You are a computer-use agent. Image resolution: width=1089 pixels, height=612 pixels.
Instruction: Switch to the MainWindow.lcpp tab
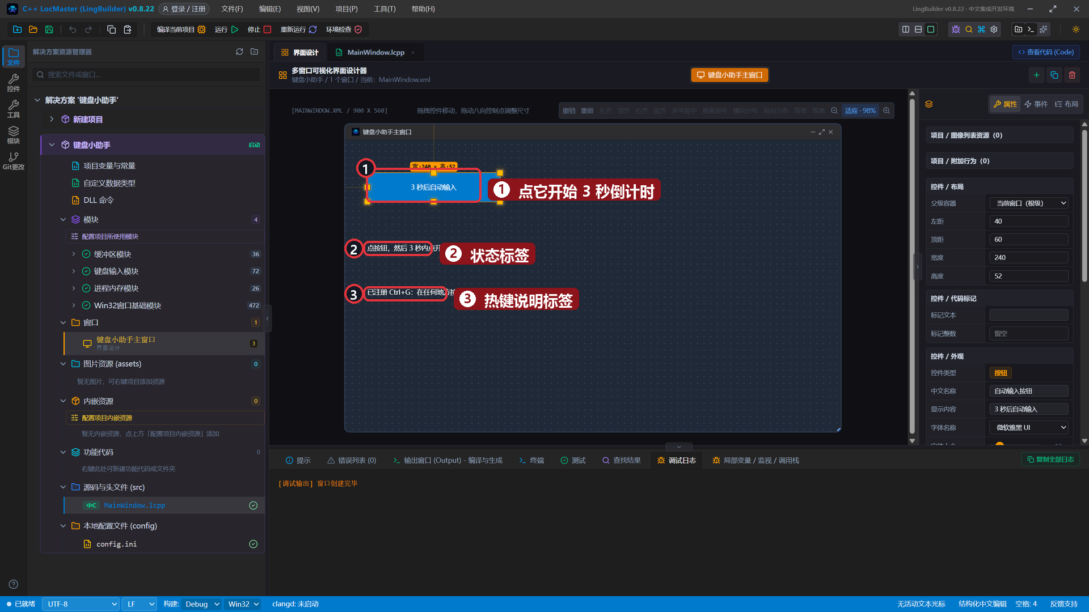click(x=375, y=52)
